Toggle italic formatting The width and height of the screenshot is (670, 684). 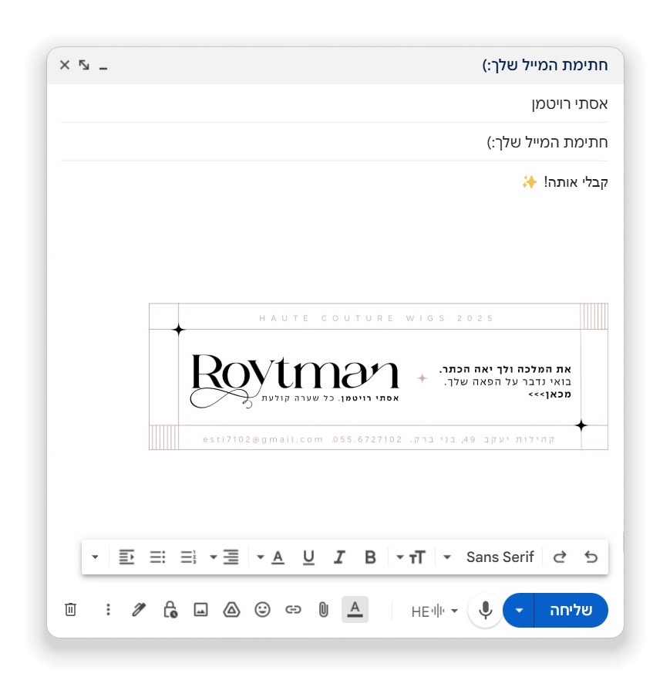tap(339, 557)
